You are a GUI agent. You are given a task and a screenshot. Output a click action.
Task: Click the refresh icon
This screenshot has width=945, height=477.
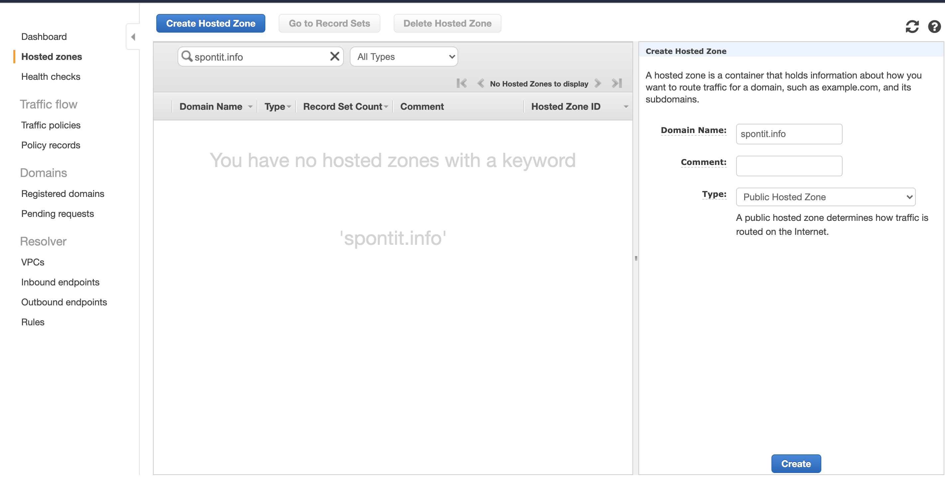point(912,26)
